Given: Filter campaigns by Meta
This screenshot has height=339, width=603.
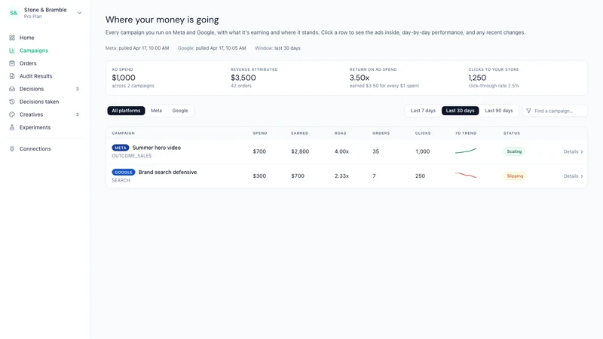Looking at the screenshot, I should point(156,111).
